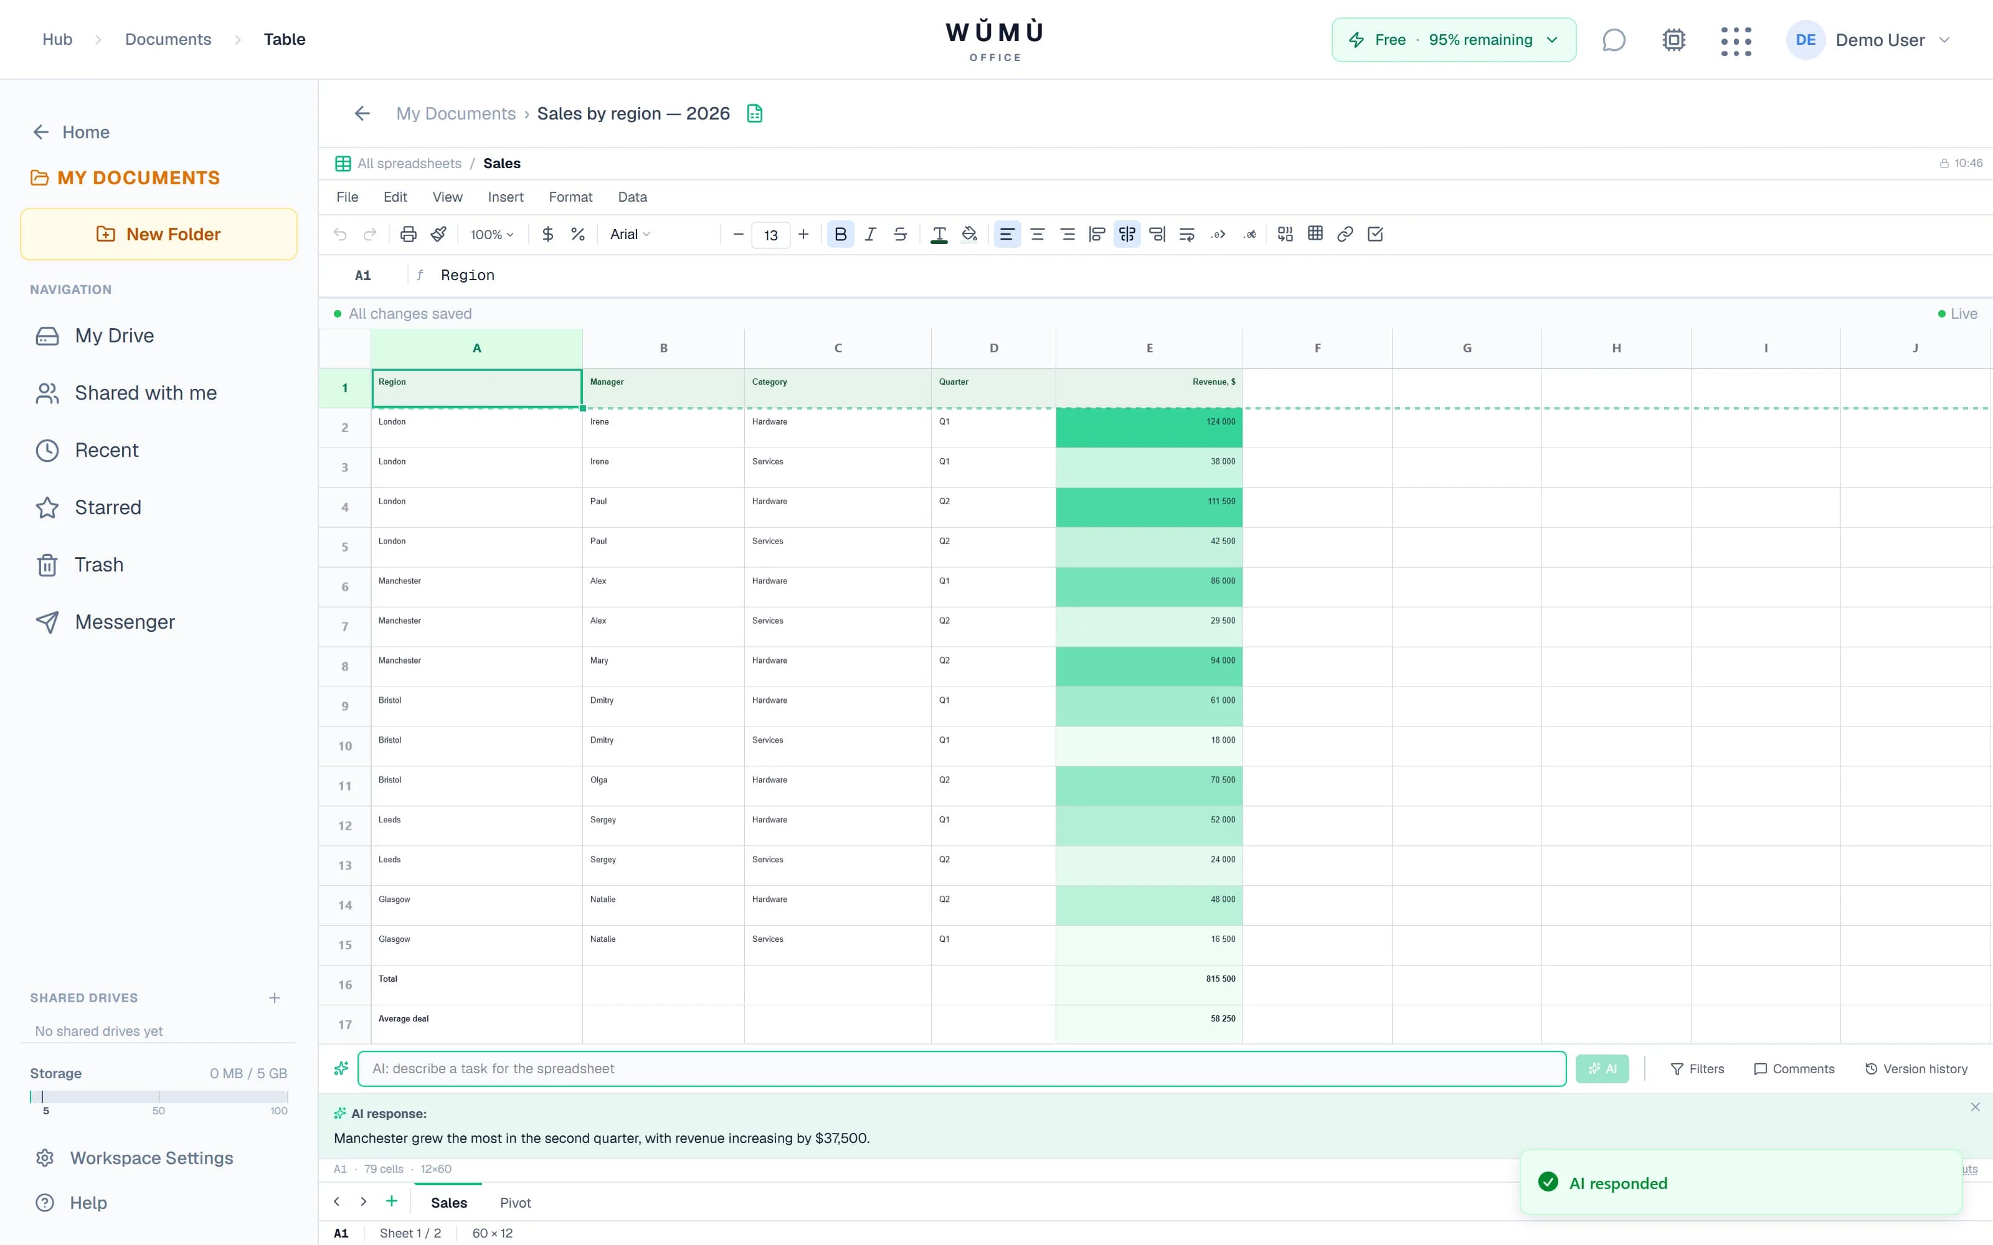Open the borders grid icon

[x=1315, y=235]
